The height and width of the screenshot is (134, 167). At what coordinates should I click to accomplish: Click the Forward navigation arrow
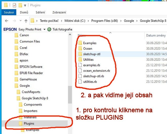pyautogui.click(x=14, y=21)
